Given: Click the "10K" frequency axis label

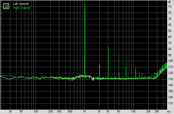Looking at the screenshot, I should pos(133,111).
